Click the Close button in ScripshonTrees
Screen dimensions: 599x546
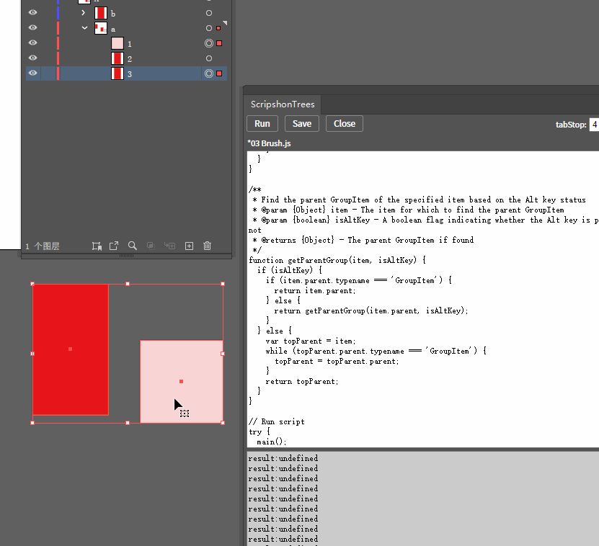click(x=345, y=124)
